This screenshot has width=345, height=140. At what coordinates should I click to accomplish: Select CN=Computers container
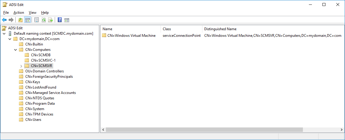[x=38, y=50]
